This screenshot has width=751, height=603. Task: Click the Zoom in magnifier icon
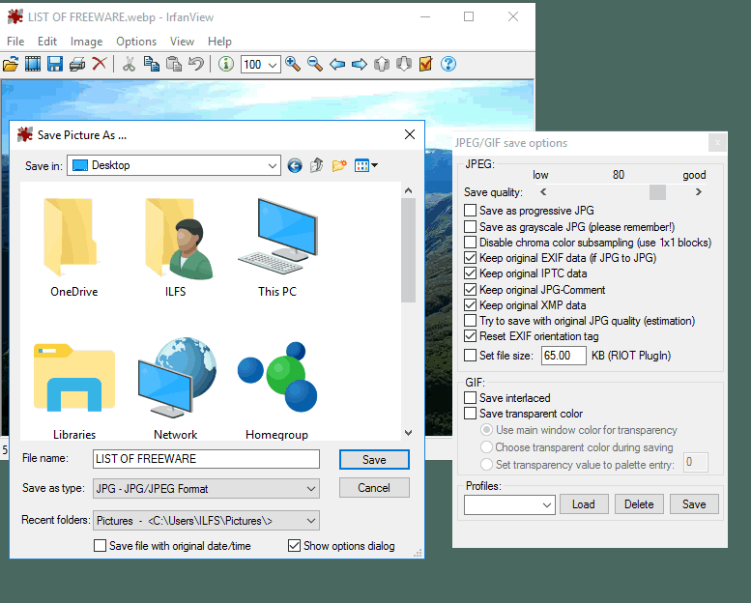[x=293, y=64]
